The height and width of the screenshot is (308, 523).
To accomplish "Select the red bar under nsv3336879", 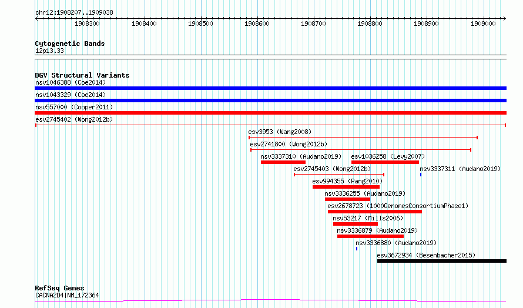I will click(x=371, y=236).
